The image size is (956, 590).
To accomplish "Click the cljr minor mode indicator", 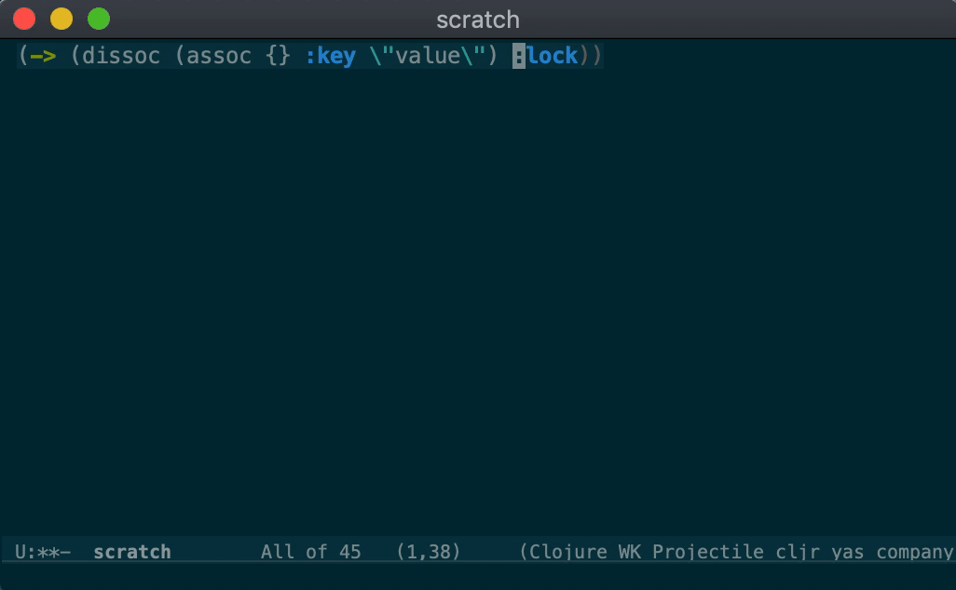I will (x=796, y=552).
